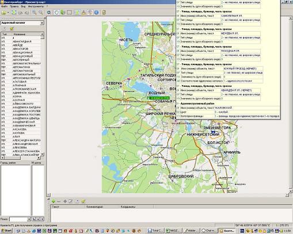The image size is (293, 234).
Task: Click the green add arrow icon in bottom panel
Action: [x=54, y=201]
